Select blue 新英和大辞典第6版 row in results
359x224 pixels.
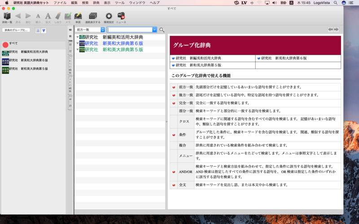click(120, 43)
